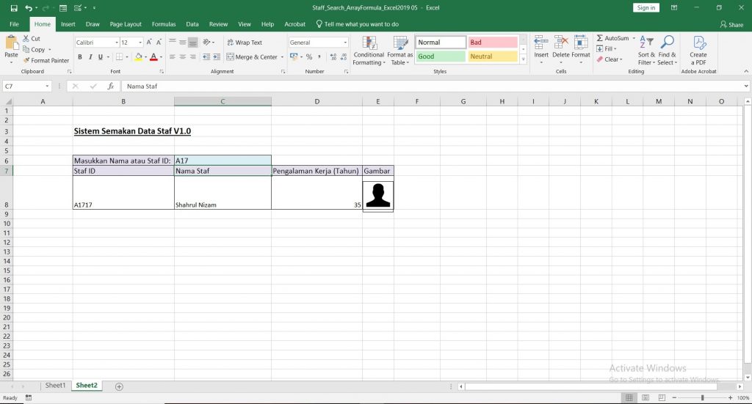752x404 pixels.
Task: Expand Merge & Center options arrow
Action: (282, 57)
